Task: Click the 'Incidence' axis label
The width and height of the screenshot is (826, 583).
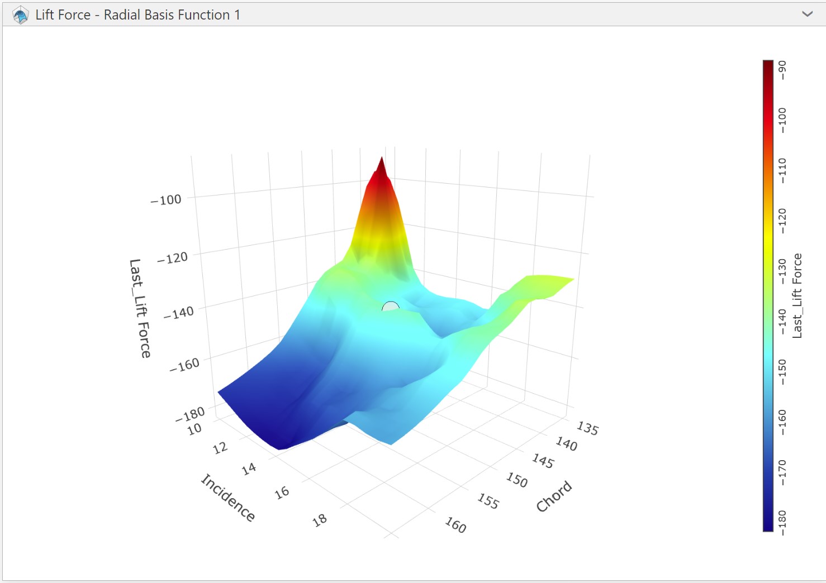Action: pyautogui.click(x=228, y=497)
